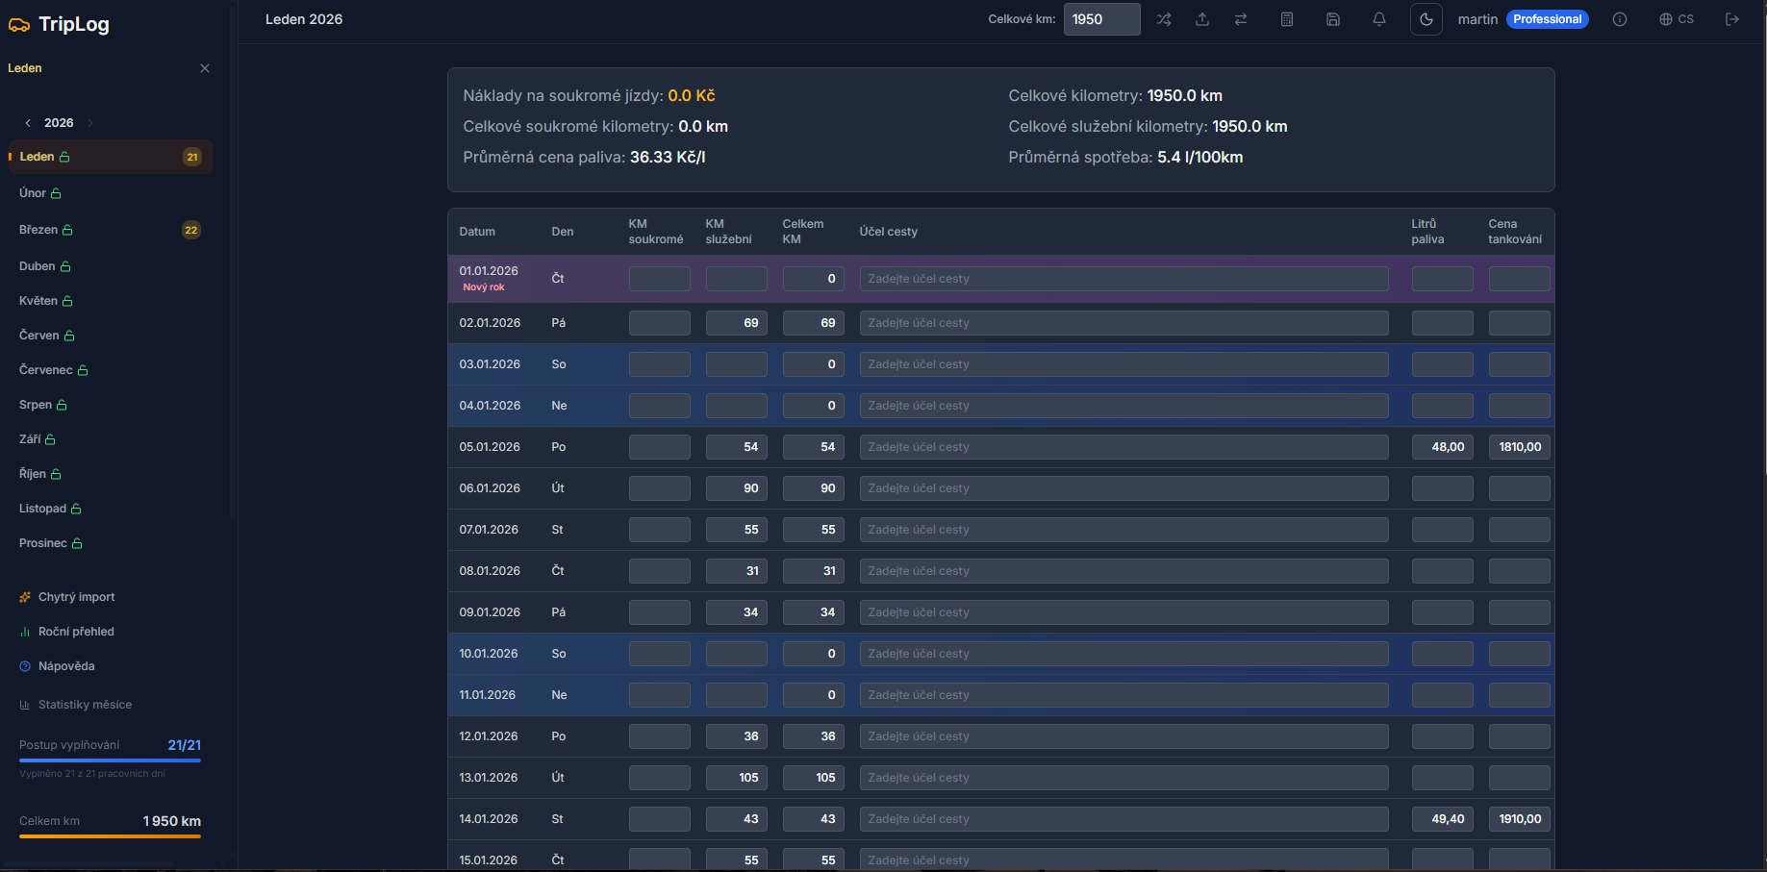1767x872 pixels.
Task: Open notifications bell icon
Action: [x=1379, y=19]
